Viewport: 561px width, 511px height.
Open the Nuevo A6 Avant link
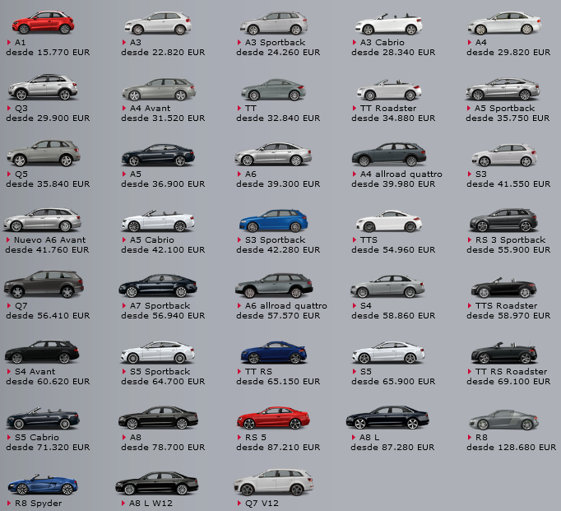tap(49, 239)
